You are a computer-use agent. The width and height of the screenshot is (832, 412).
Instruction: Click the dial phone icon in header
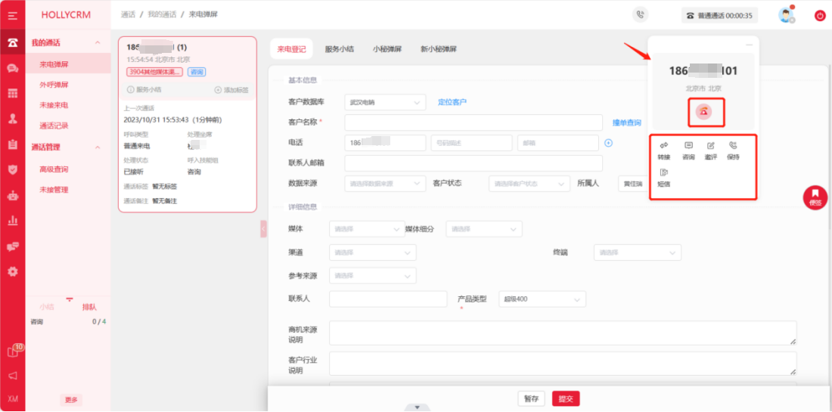(x=641, y=15)
